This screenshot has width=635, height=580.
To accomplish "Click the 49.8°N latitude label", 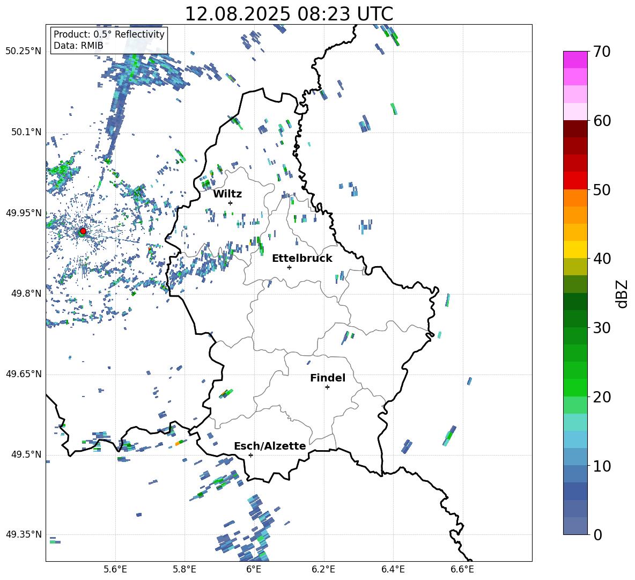I will [26, 293].
